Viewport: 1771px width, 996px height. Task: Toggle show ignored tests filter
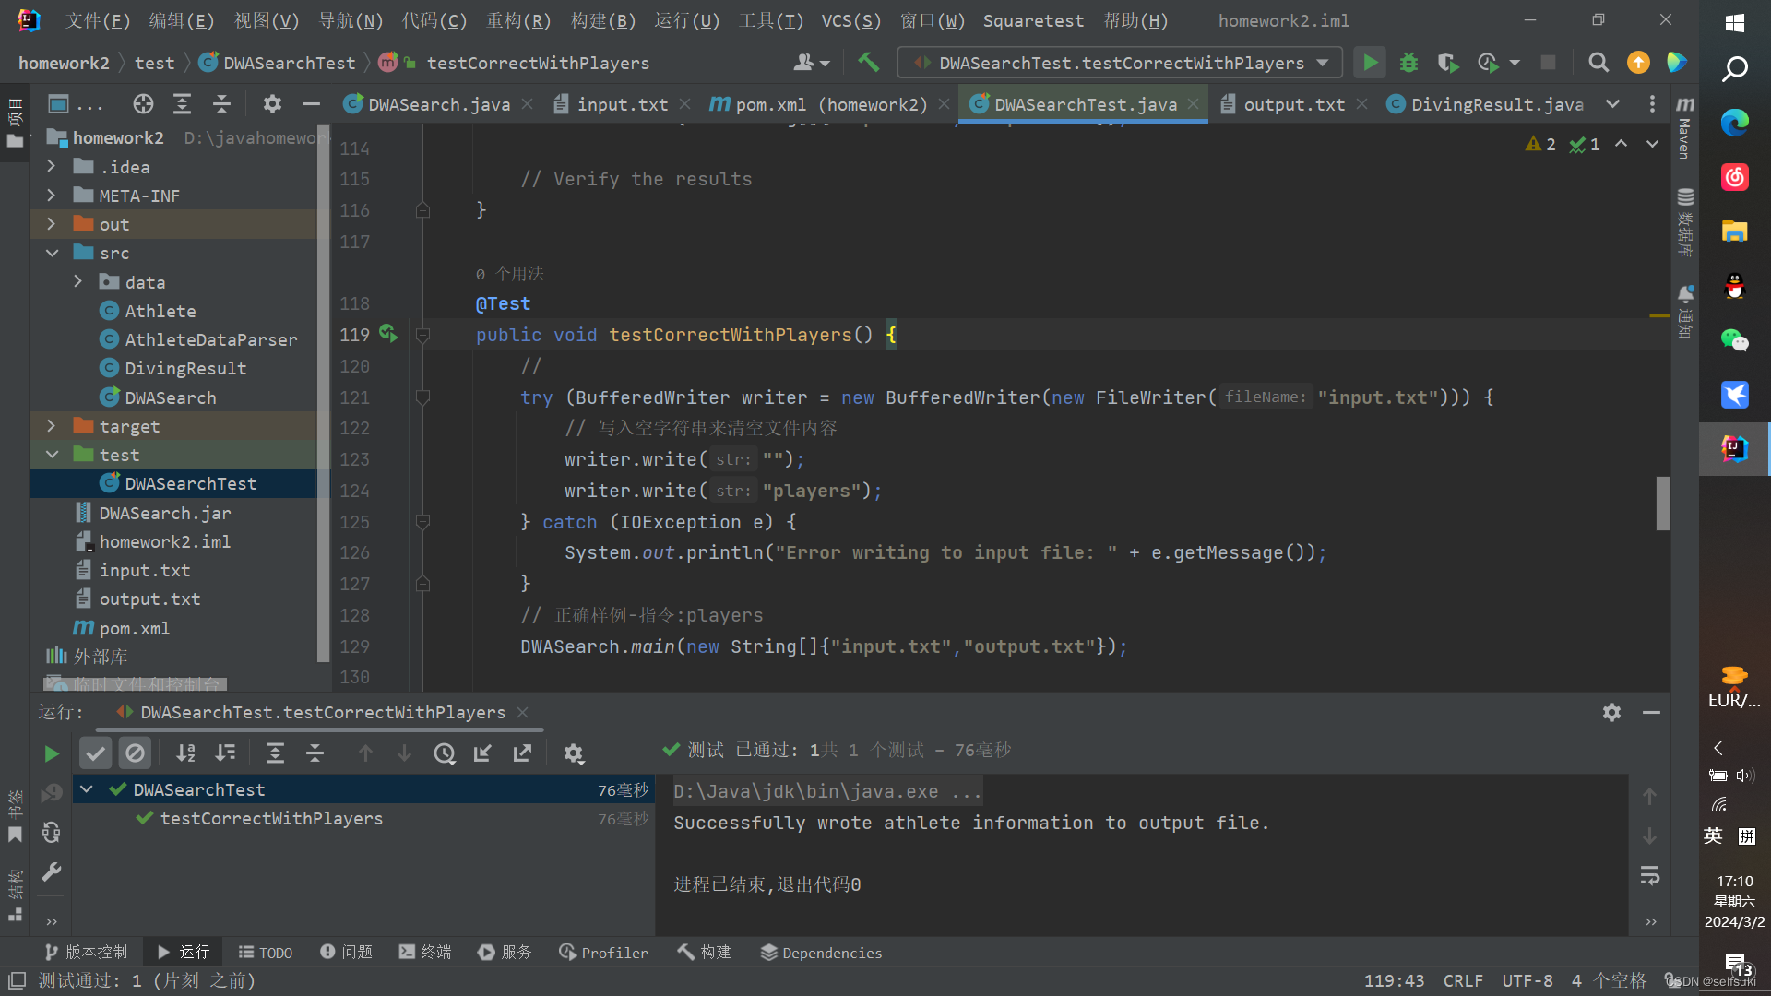(x=135, y=753)
